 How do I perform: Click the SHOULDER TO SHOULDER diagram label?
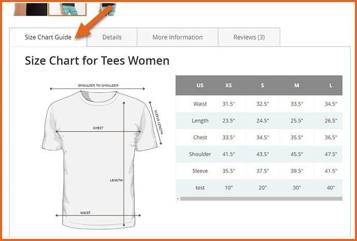pos(98,85)
